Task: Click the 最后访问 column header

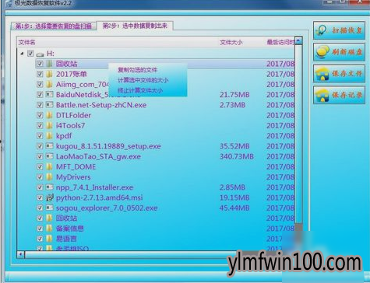Action: point(280,42)
